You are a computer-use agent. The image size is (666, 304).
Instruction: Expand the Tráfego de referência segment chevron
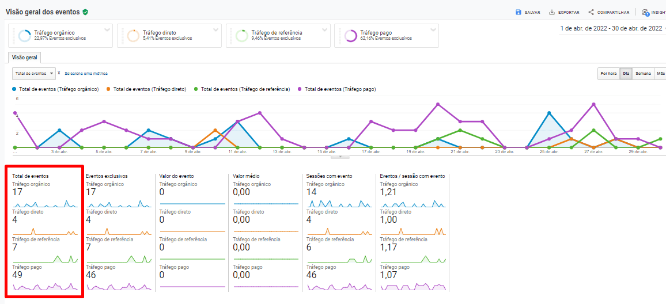[325, 30]
